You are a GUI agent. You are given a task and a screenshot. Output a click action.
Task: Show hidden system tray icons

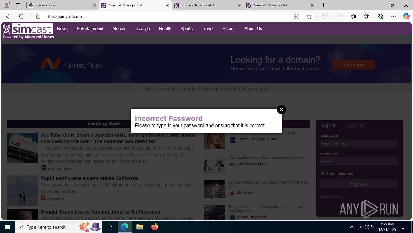(352, 227)
